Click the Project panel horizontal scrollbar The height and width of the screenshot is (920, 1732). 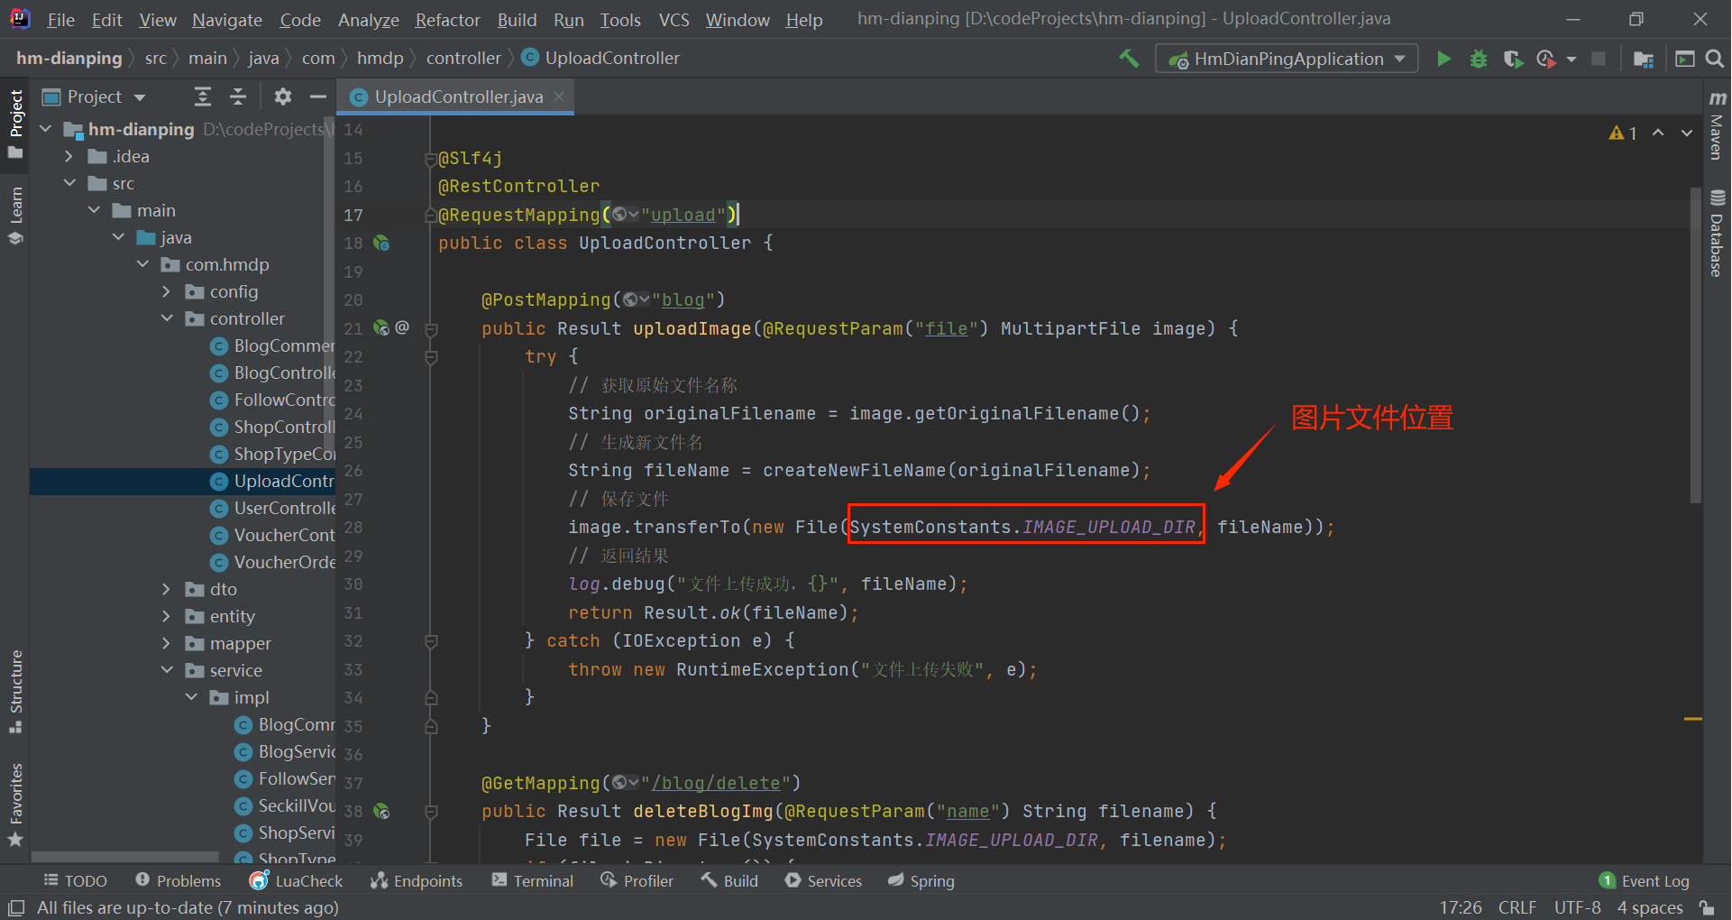pos(126,856)
